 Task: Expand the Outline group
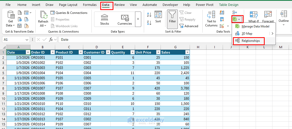[283, 18]
